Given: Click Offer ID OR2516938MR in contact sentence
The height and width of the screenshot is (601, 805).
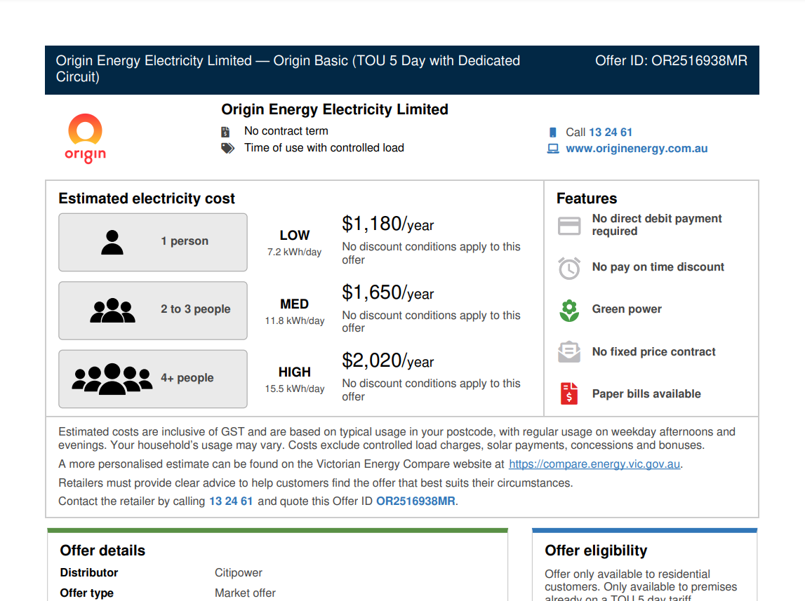Looking at the screenshot, I should pos(416,501).
